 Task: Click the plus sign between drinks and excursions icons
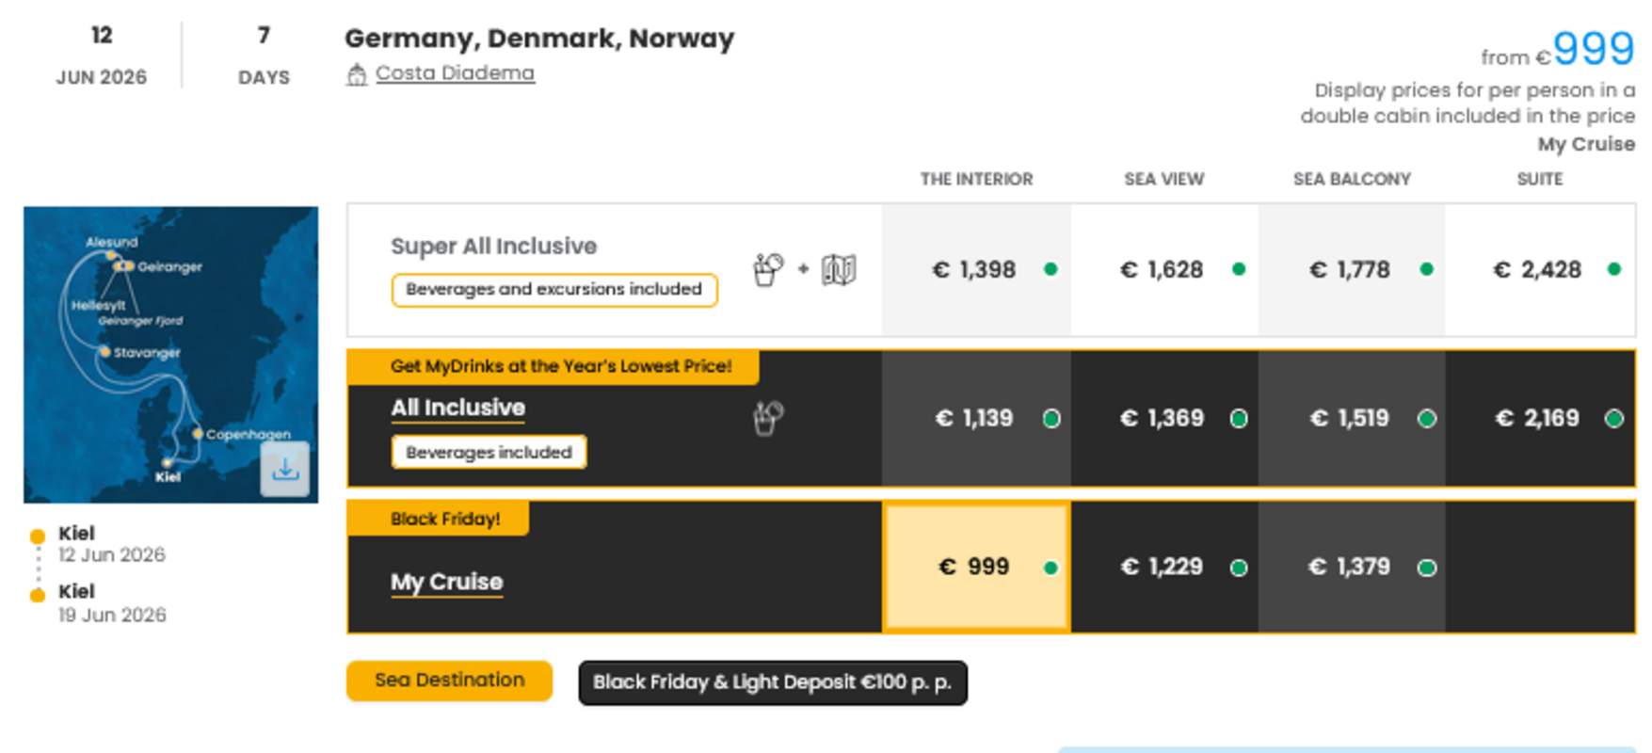point(802,268)
